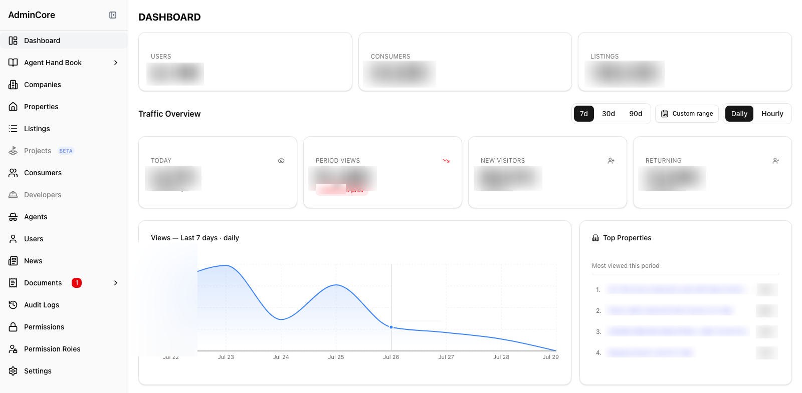Viewport: 802px width, 393px height.
Task: Switch traffic range to 30d
Action: click(x=609, y=114)
